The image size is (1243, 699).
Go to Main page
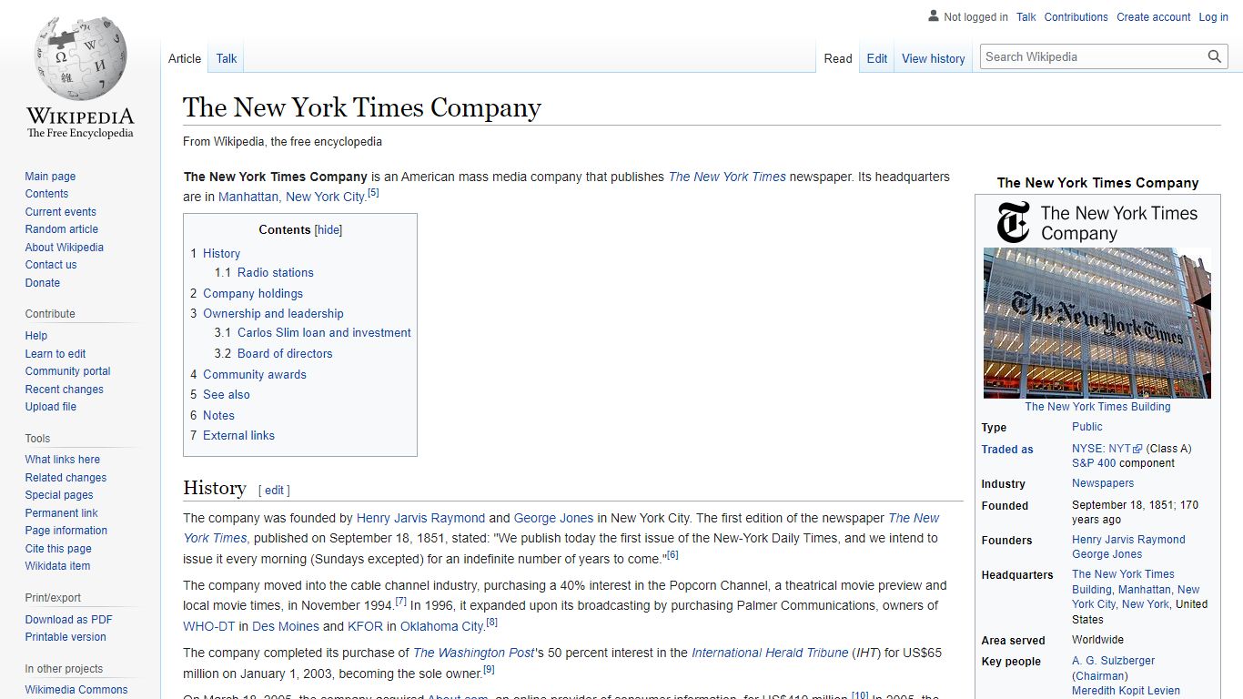(50, 177)
